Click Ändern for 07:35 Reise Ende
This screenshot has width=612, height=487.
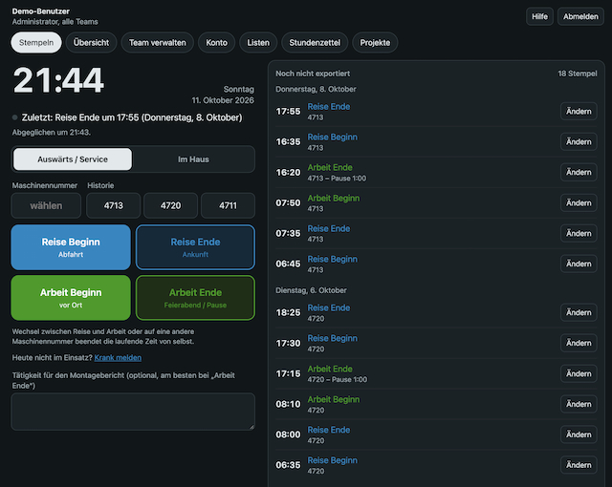tap(579, 233)
